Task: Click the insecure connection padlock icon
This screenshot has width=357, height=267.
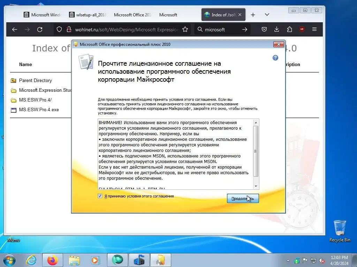Action: click(x=69, y=29)
